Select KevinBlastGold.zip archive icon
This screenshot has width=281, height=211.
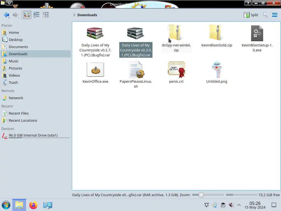click(x=217, y=32)
